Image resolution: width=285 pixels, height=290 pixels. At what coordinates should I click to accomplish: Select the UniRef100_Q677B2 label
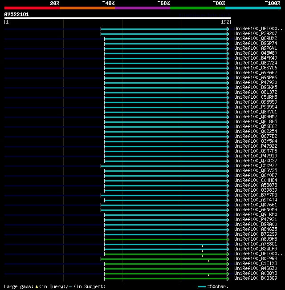pyautogui.click(x=256, y=136)
